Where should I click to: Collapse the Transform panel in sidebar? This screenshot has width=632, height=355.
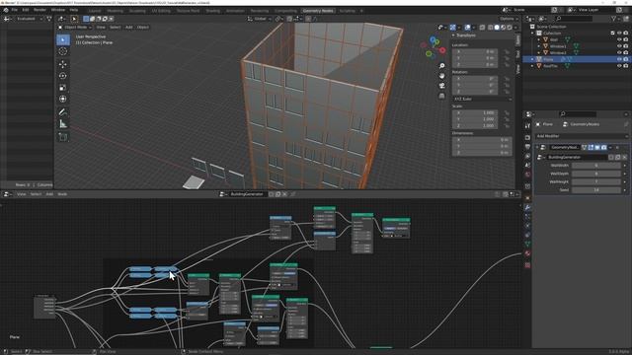453,35
